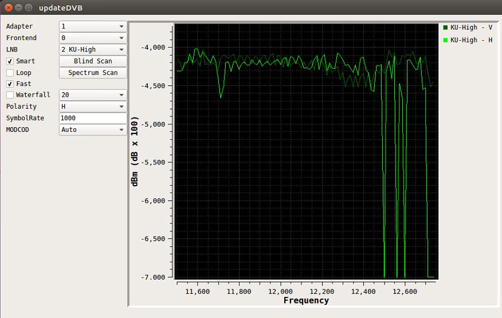502x318 pixels.
Task: Click the 12,600 frequency axis label
Action: [405, 292]
